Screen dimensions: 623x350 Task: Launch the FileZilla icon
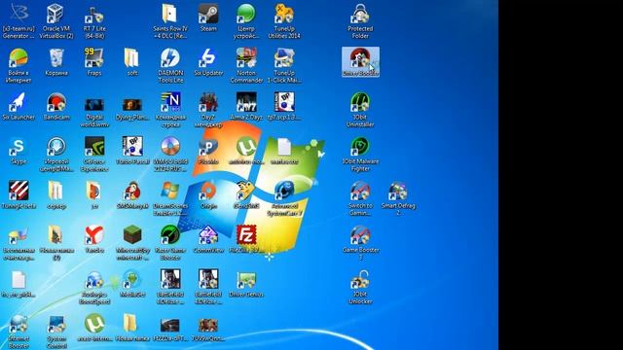(246, 239)
